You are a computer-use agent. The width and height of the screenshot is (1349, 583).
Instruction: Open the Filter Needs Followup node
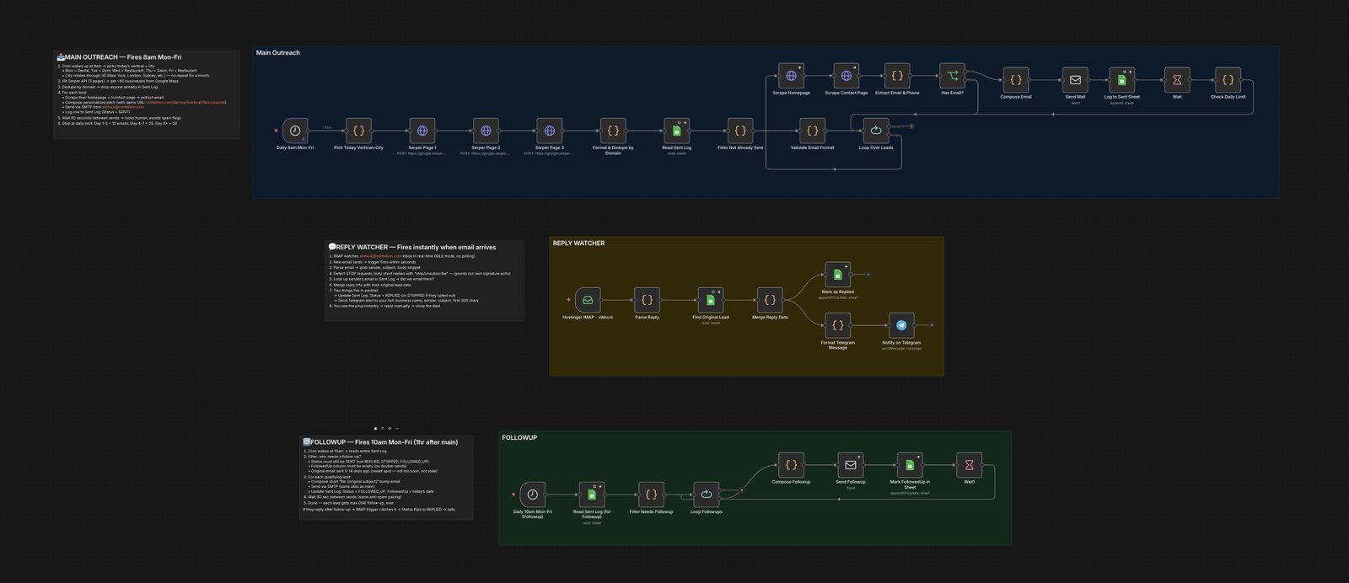[651, 495]
